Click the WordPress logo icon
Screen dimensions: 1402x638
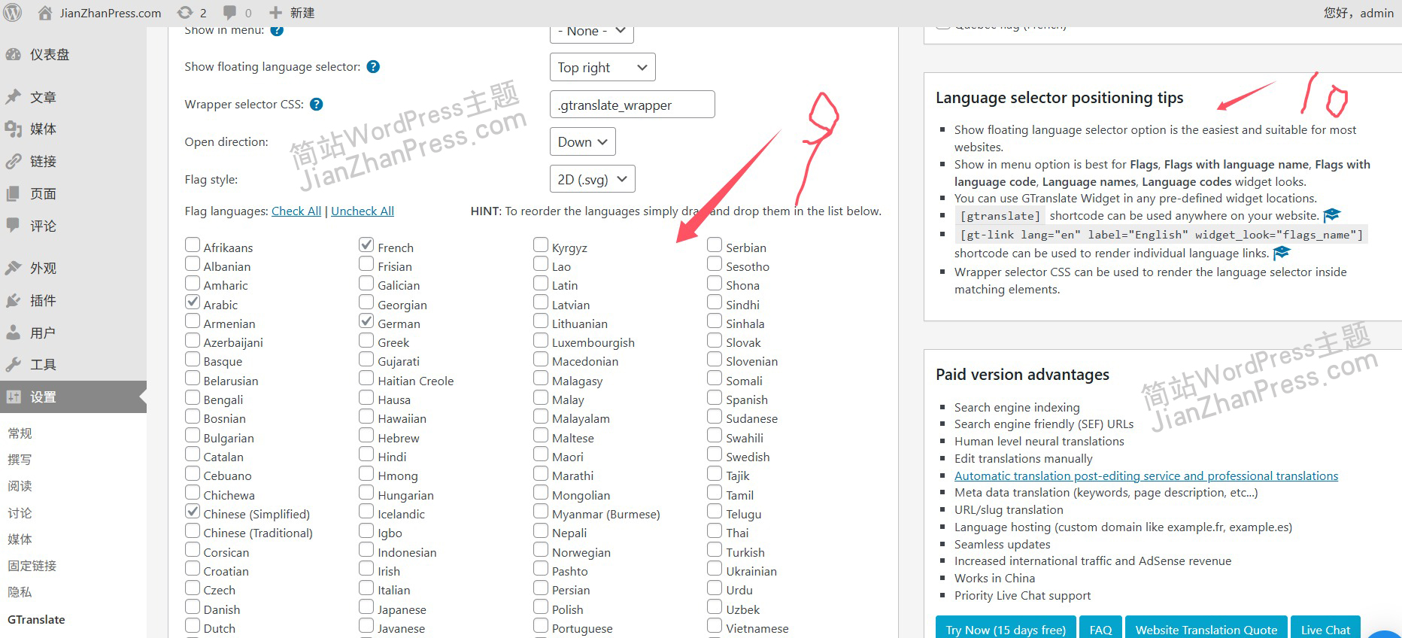pos(12,13)
